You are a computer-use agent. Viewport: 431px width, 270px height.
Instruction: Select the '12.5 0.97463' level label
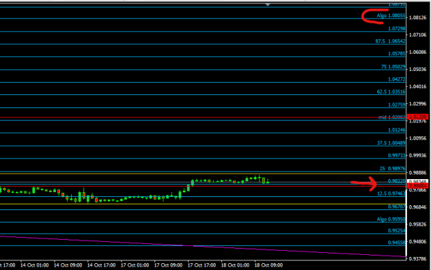pyautogui.click(x=391, y=194)
